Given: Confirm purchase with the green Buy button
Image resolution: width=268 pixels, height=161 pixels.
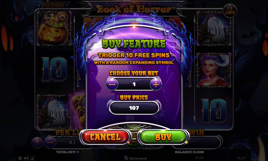Looking at the screenshot, I should (x=163, y=137).
